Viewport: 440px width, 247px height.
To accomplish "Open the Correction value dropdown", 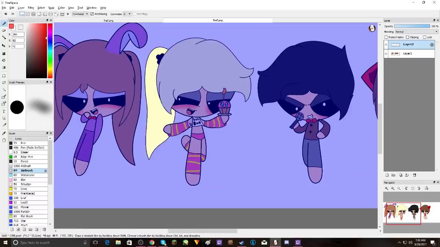I will tap(127, 14).
